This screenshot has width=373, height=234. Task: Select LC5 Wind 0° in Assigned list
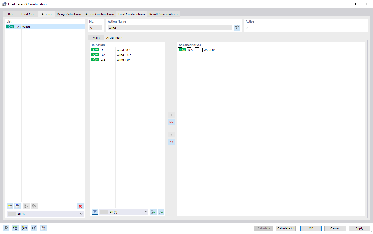point(271,50)
